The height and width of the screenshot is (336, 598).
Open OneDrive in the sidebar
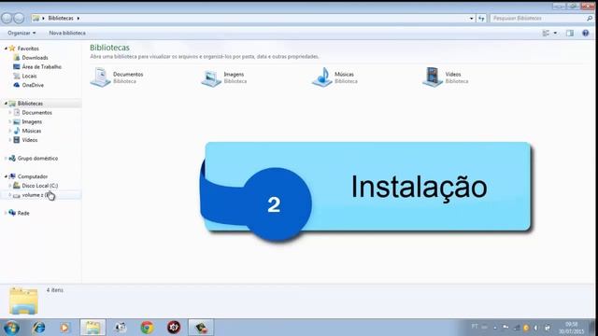click(33, 85)
